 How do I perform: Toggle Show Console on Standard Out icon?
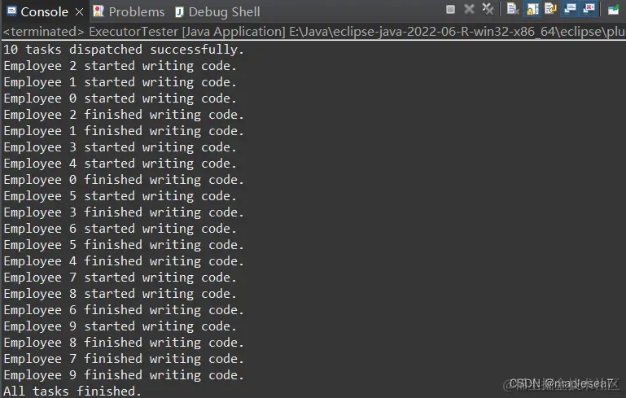coord(570,9)
